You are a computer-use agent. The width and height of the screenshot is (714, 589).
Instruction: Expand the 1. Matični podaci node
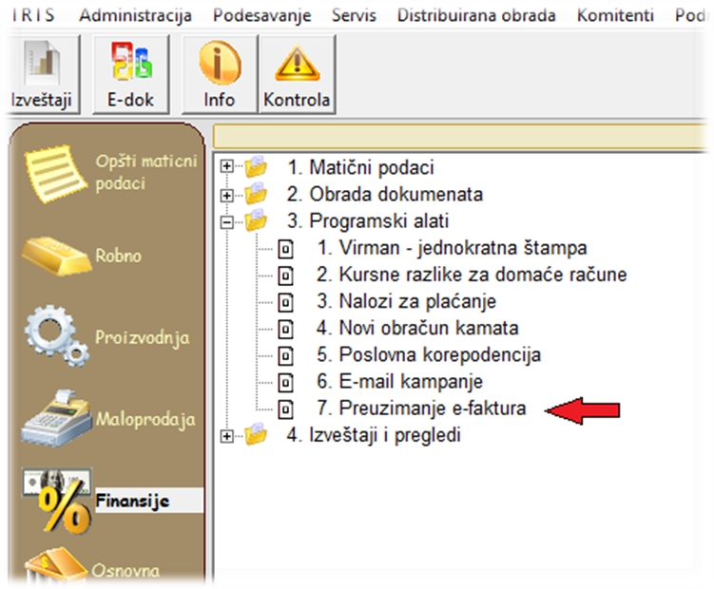pos(226,166)
